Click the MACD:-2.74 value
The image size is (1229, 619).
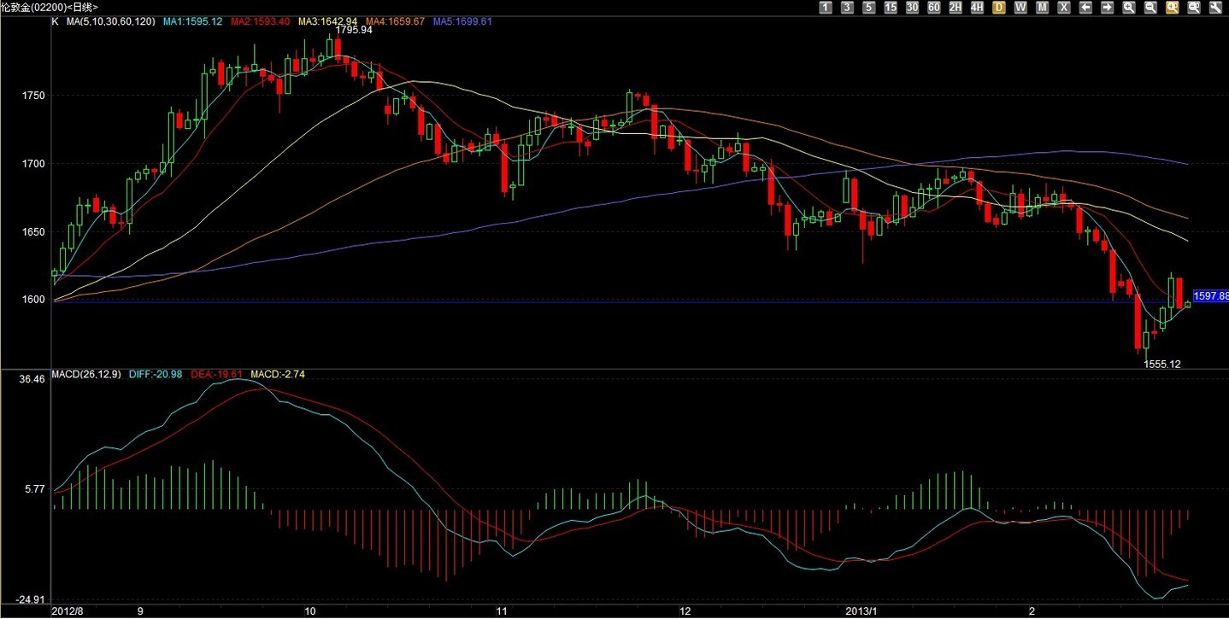[x=278, y=374]
